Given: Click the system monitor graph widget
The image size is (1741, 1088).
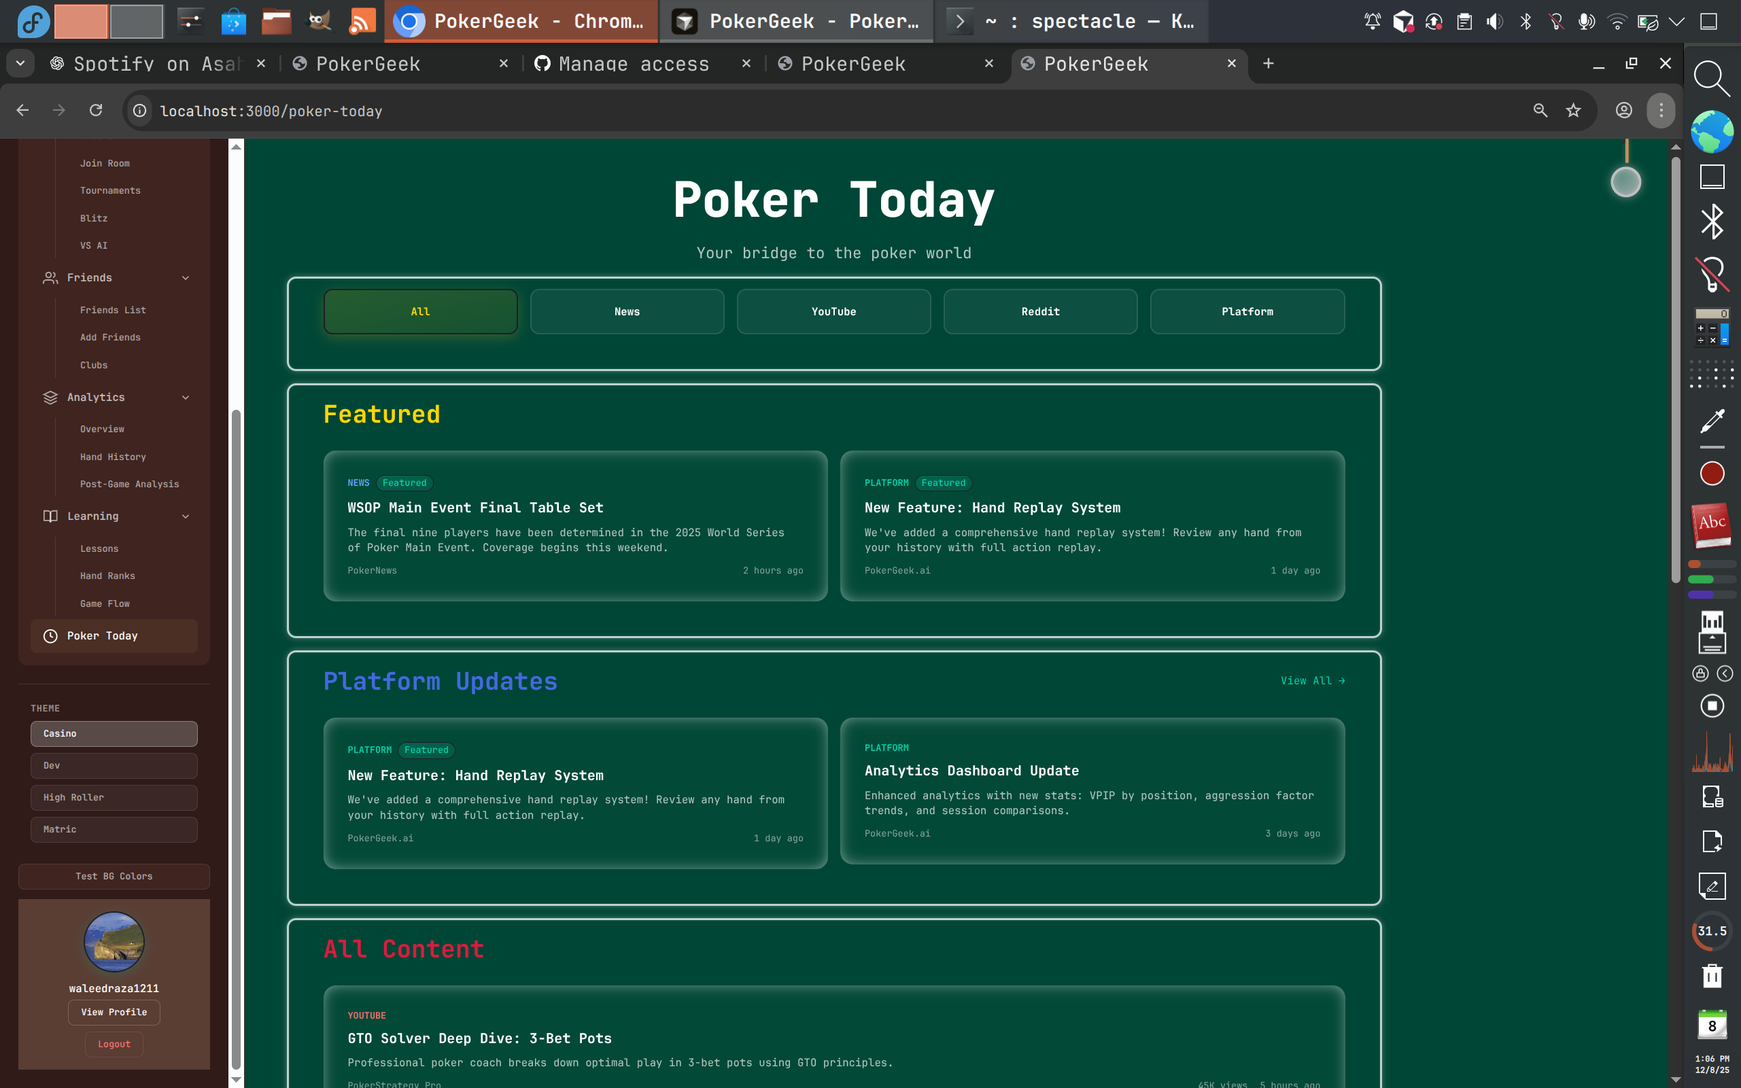Looking at the screenshot, I should click(x=1712, y=753).
